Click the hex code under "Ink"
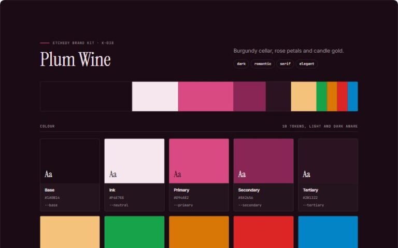This screenshot has height=248, width=398. tap(117, 198)
